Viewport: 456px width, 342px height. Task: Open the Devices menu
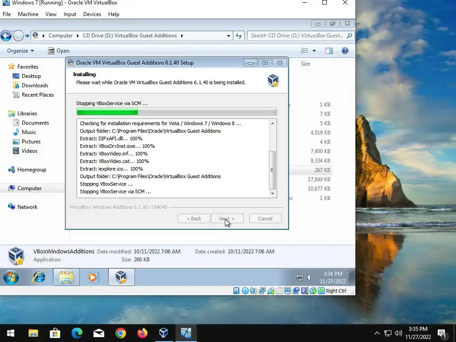pos(92,14)
